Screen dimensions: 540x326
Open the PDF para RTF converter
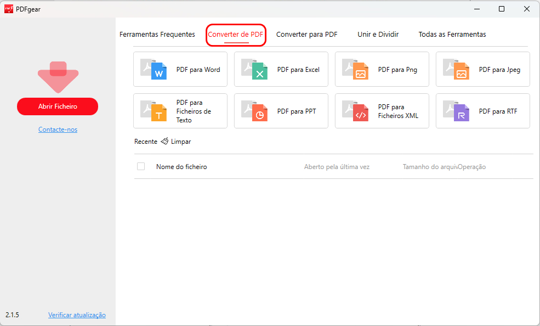click(482, 111)
